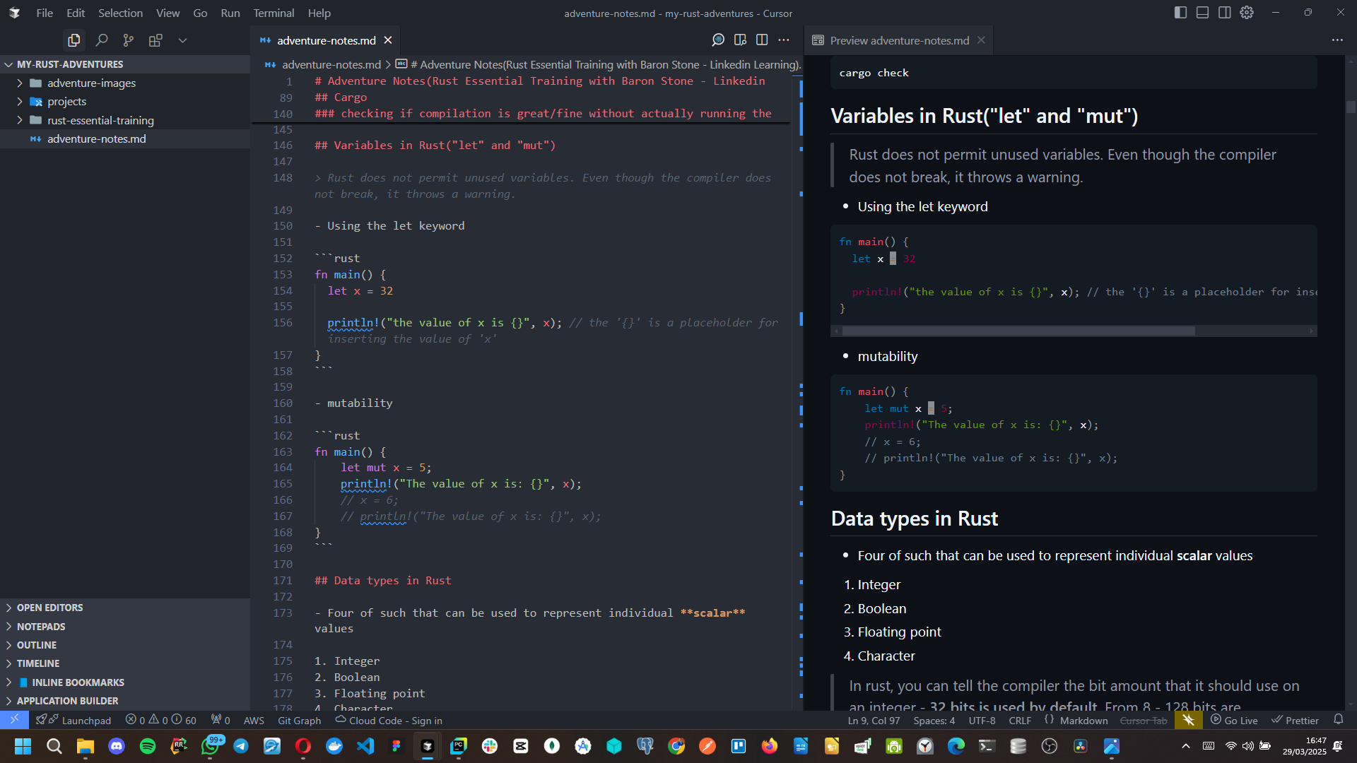Start Go Live server

pyautogui.click(x=1234, y=720)
